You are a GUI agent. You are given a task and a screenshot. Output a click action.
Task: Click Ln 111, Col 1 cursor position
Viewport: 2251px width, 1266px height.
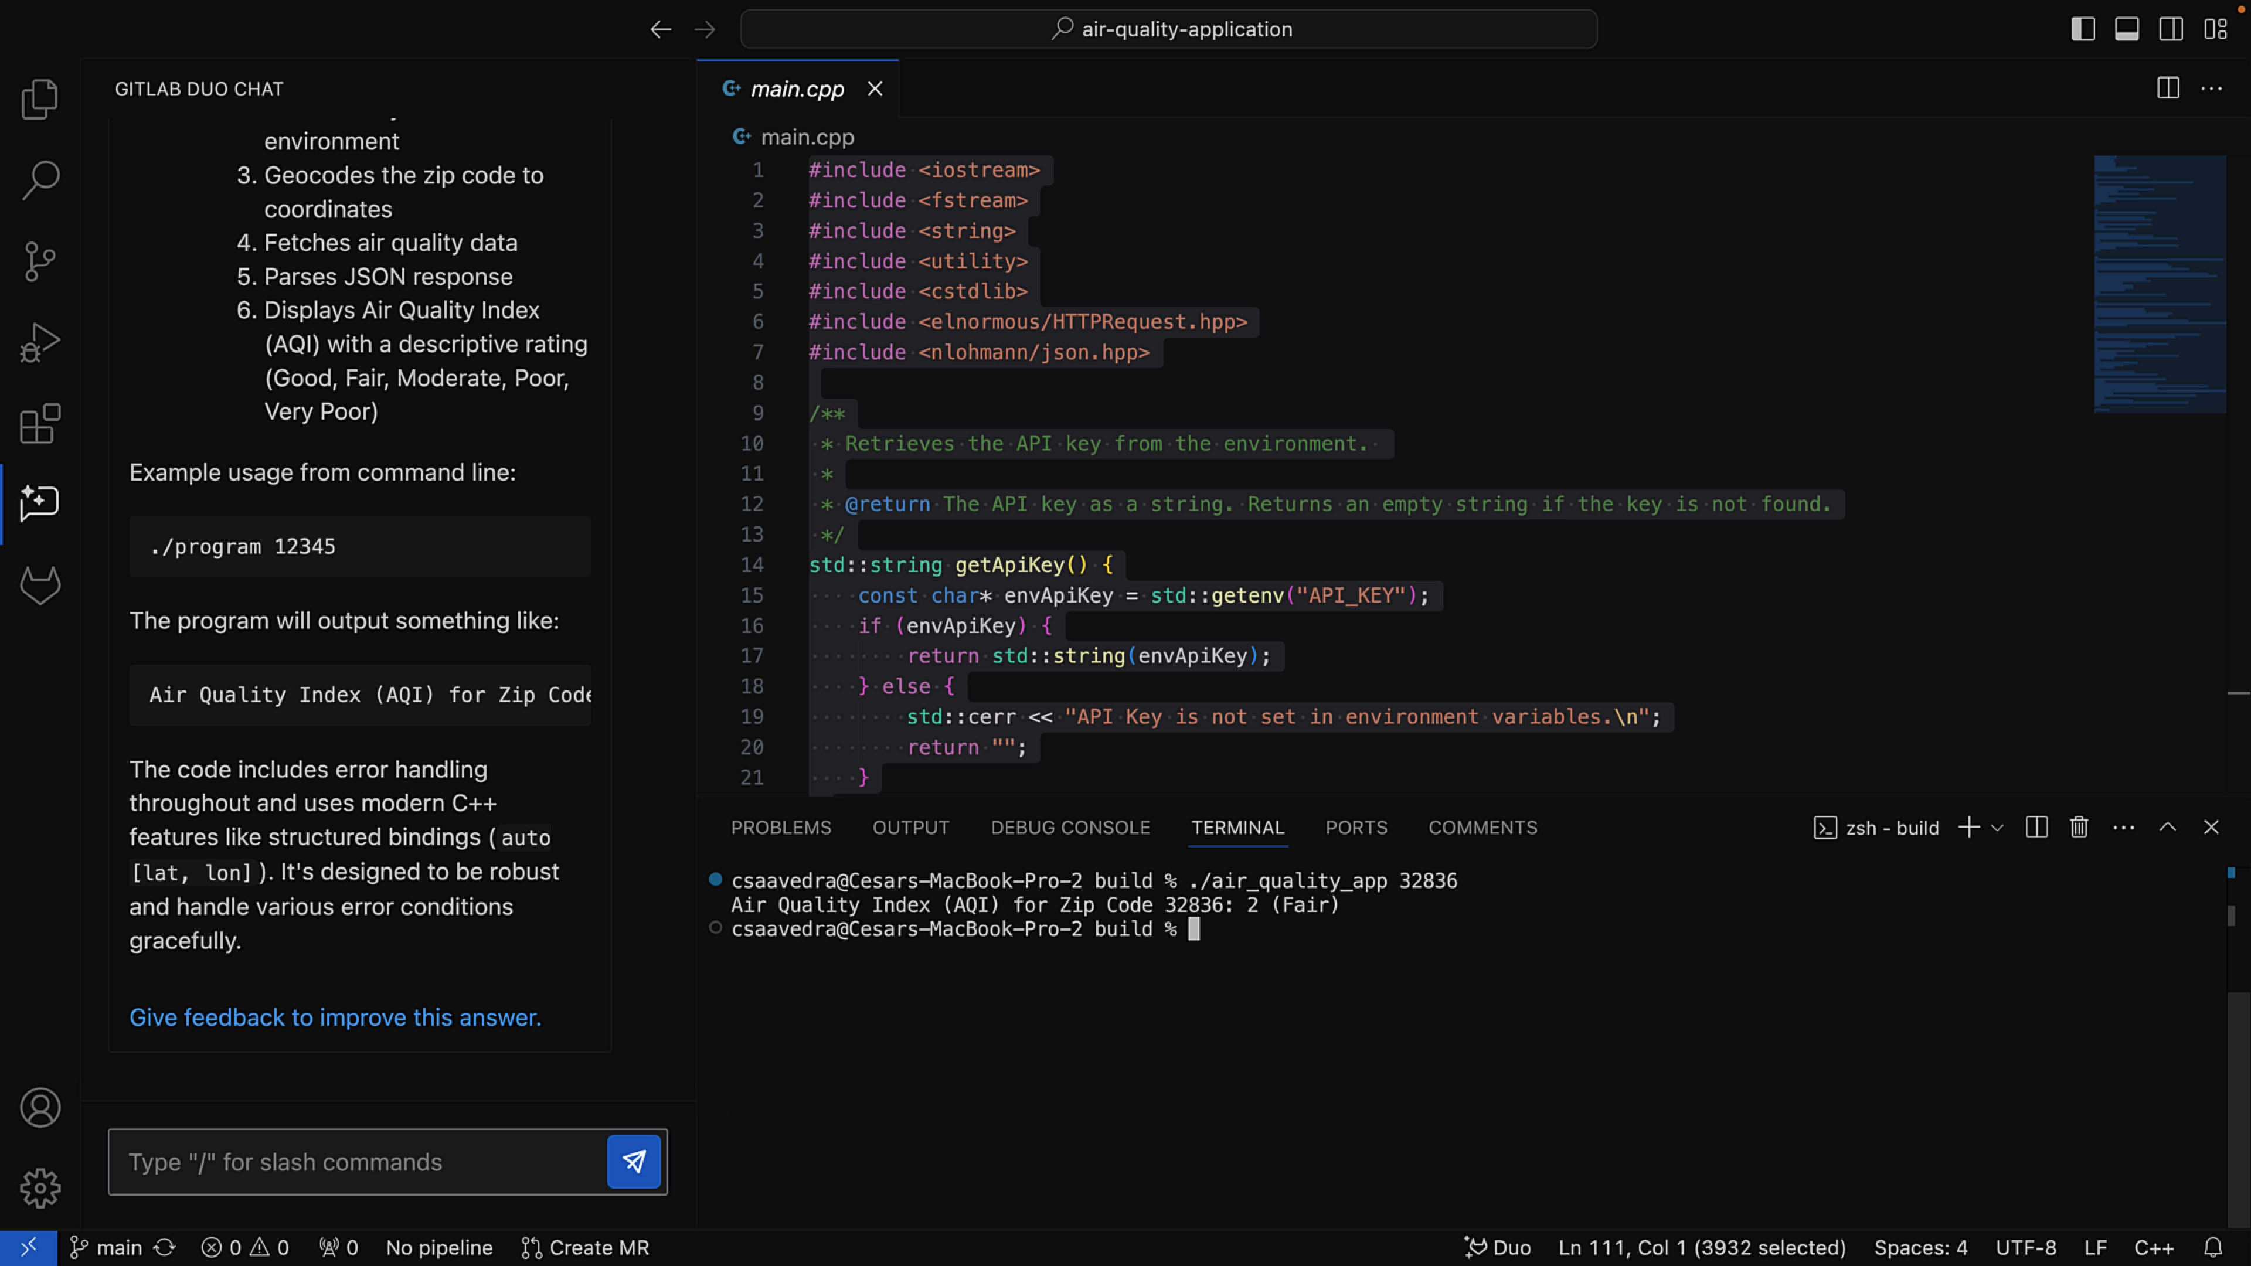point(1702,1248)
